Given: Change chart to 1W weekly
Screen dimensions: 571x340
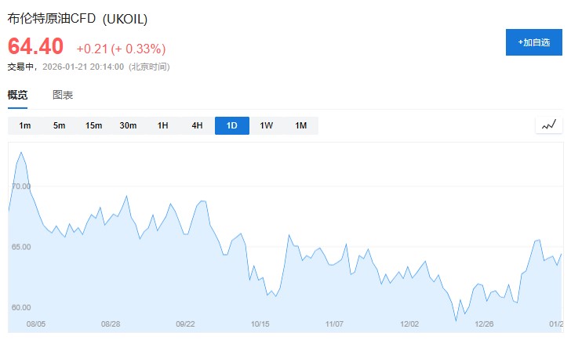Looking at the screenshot, I should pos(266,125).
